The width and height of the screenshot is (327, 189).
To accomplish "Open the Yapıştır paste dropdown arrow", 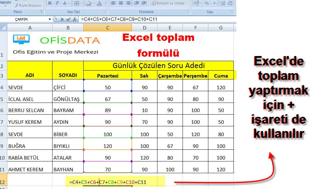I will (5, 6).
